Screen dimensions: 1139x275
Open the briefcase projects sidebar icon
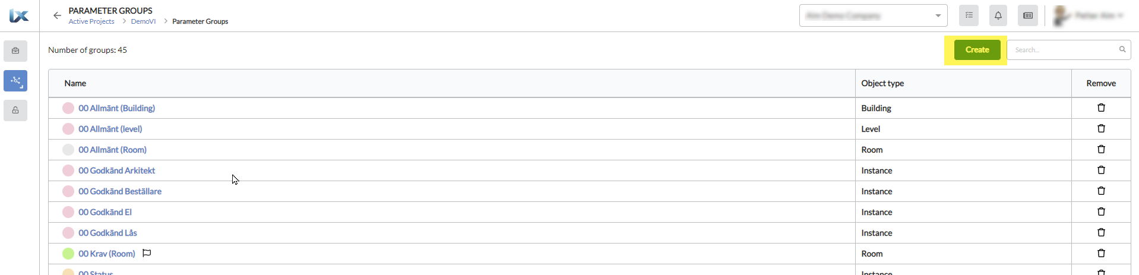click(15, 50)
